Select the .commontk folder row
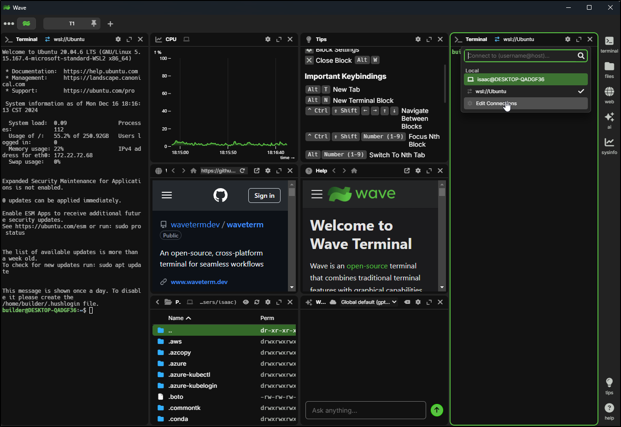621x427 pixels. click(224, 408)
